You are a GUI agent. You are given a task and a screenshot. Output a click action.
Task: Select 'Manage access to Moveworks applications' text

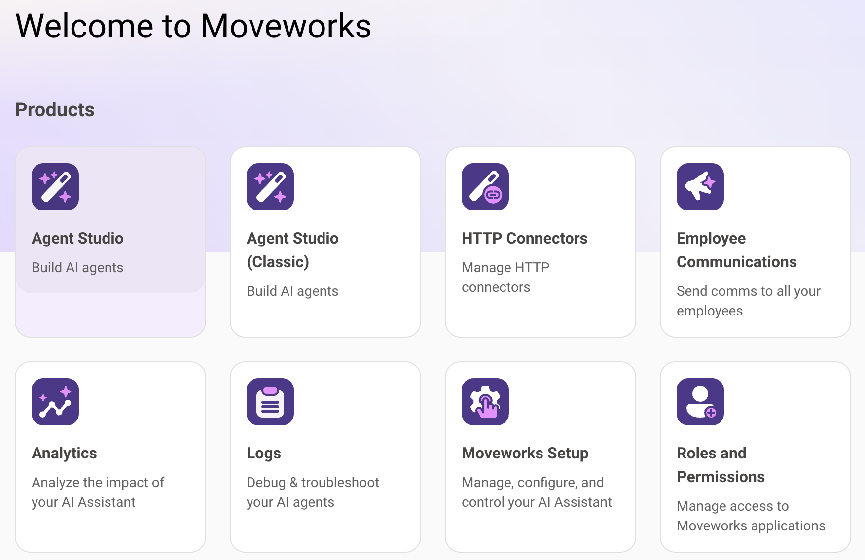click(751, 516)
